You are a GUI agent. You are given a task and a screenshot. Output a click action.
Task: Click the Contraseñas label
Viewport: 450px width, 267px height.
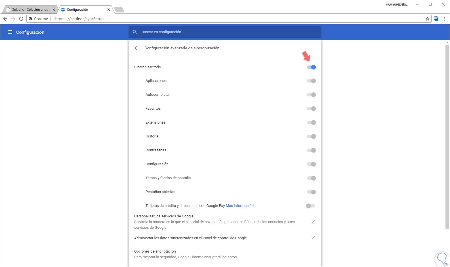click(x=156, y=150)
